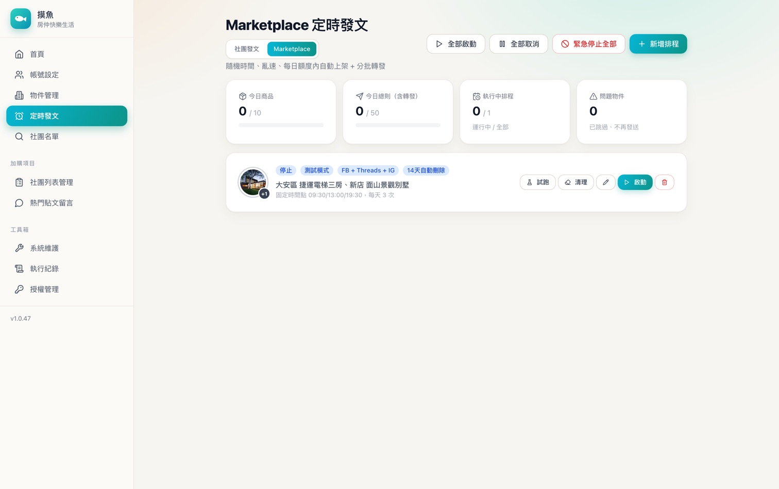Click the 今日總則 progress bar
This screenshot has height=489, width=779.
(398, 125)
